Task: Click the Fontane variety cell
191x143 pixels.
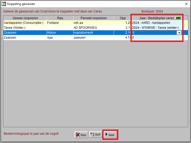Action: pos(60,23)
